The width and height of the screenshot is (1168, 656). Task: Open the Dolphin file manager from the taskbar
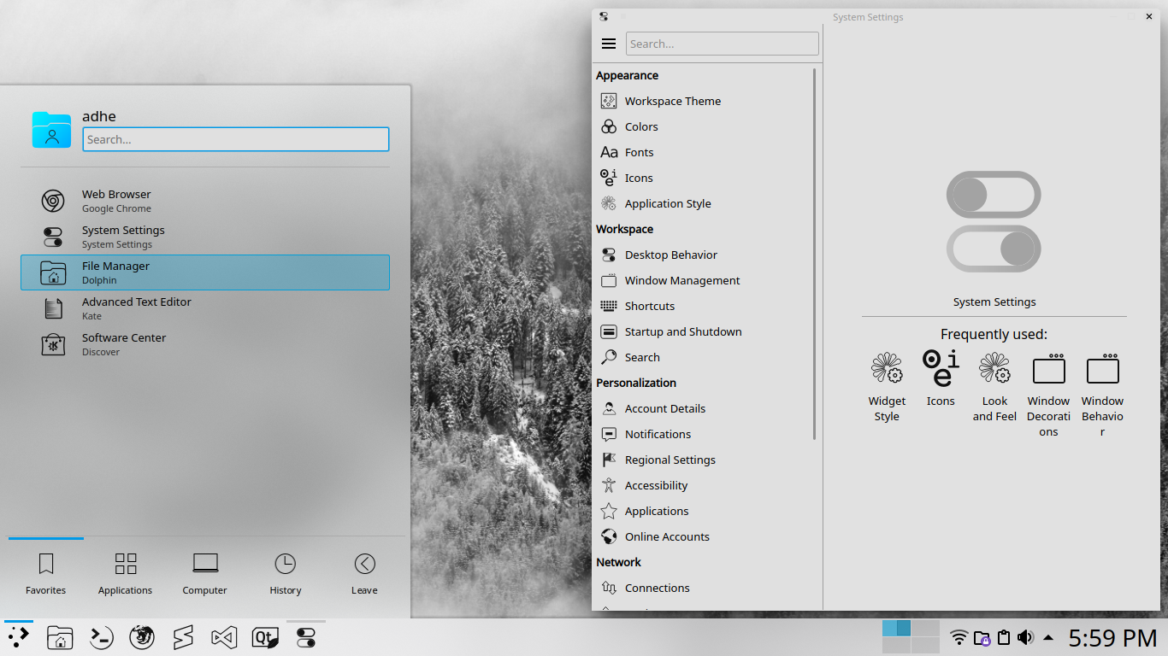60,637
